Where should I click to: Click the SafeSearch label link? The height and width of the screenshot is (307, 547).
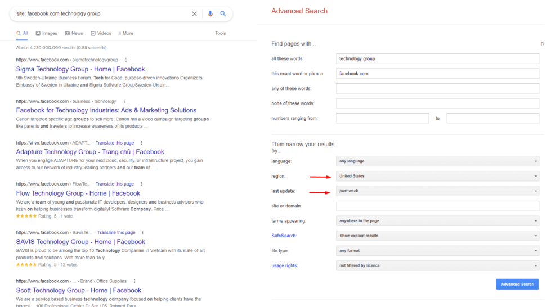284,236
